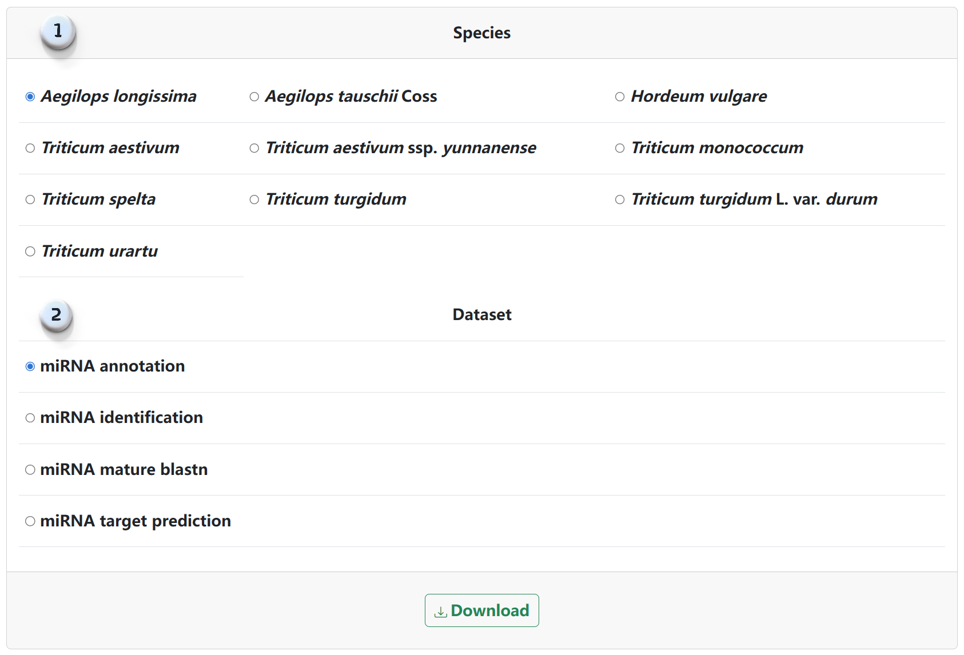Click the green Download button

[482, 610]
